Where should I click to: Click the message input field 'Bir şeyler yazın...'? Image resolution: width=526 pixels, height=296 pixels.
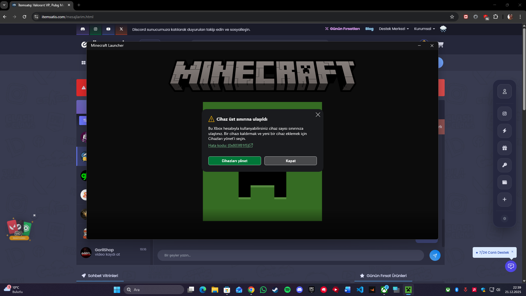(x=290, y=255)
